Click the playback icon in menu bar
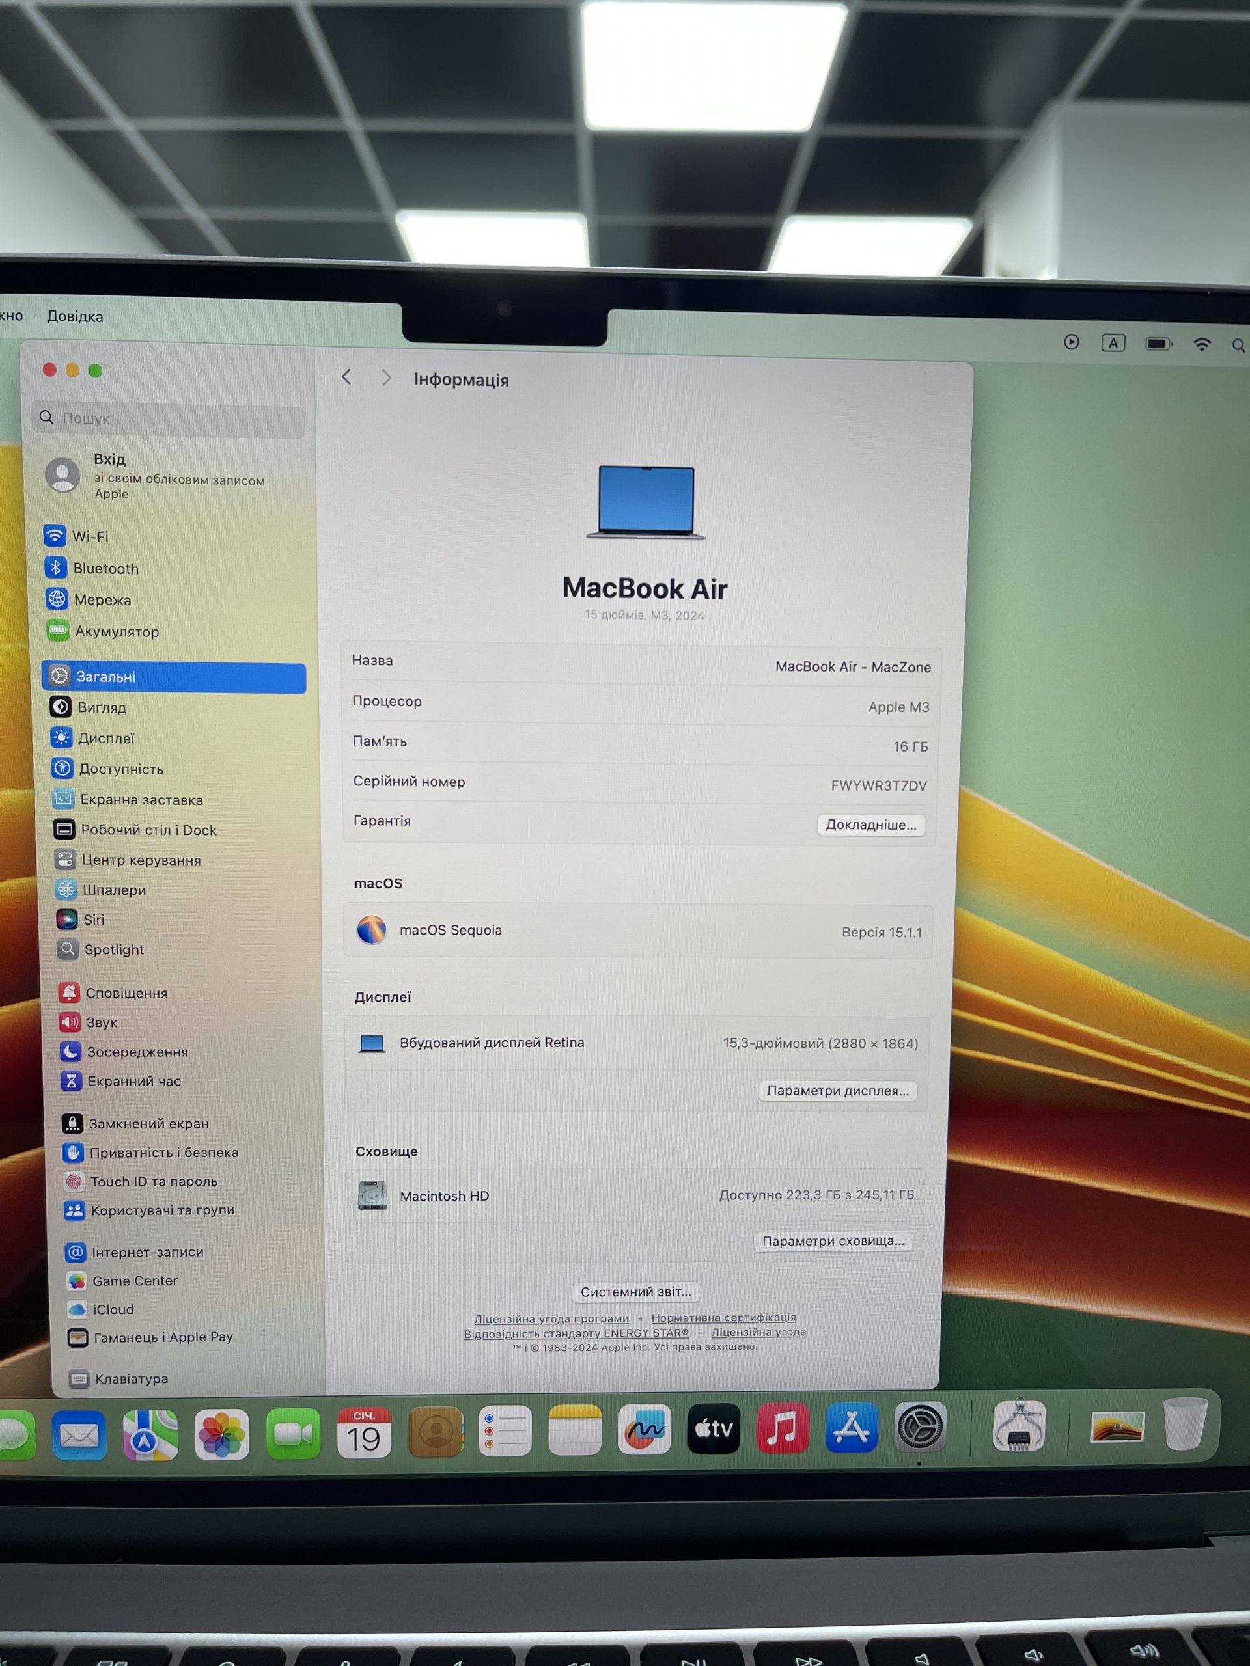 coord(1072,342)
